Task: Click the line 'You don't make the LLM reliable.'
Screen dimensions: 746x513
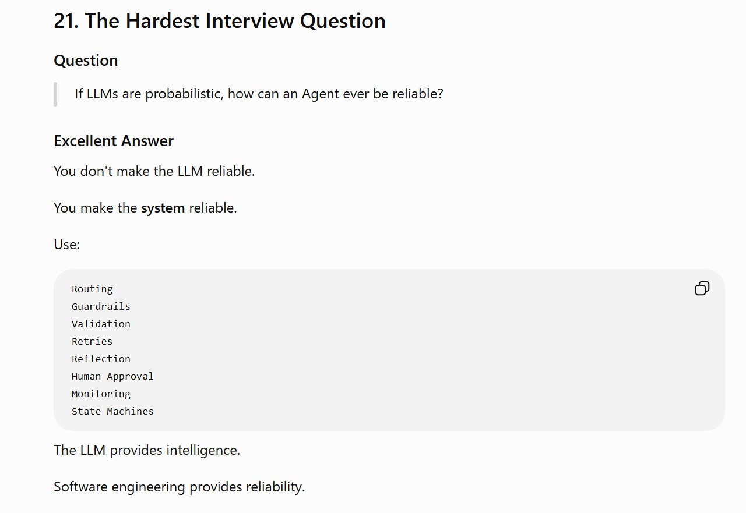Action: click(154, 171)
